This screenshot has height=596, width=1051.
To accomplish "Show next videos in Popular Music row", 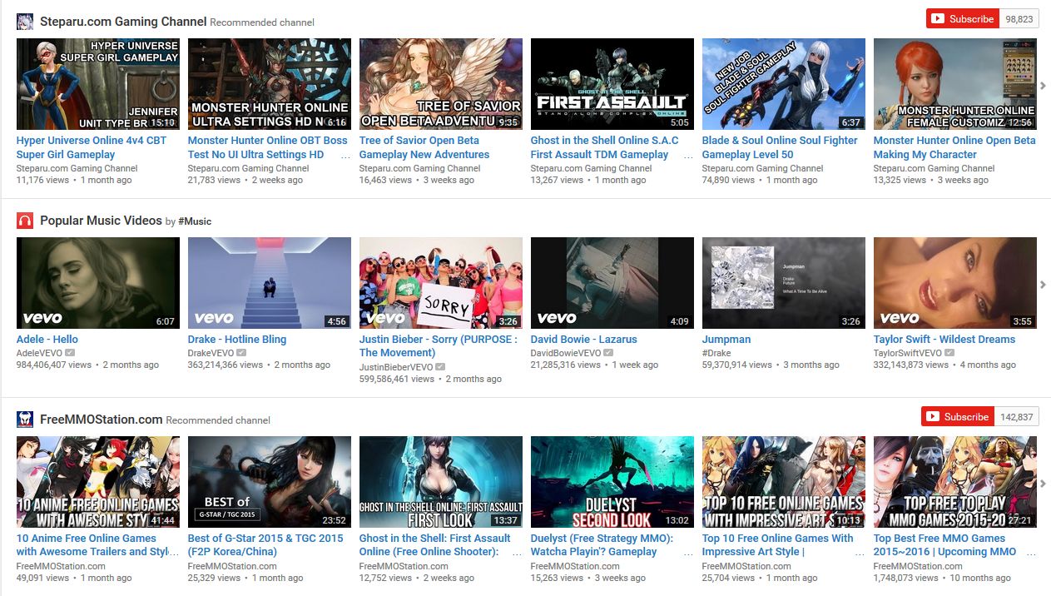I will pyautogui.click(x=1044, y=285).
